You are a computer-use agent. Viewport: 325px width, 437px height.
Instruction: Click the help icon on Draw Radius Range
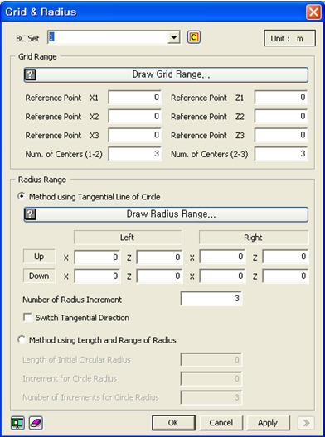[31, 214]
